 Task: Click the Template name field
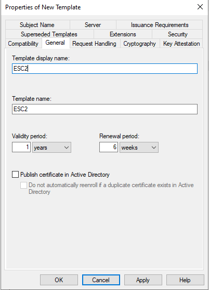click(104, 109)
